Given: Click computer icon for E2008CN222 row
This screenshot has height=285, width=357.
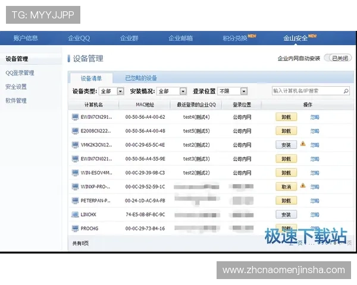Looking at the screenshot, I should click(75, 131).
